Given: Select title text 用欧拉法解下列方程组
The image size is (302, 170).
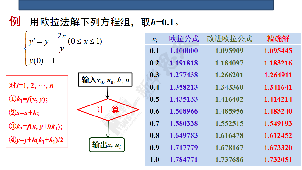Looking at the screenshot, I should click(x=80, y=22).
